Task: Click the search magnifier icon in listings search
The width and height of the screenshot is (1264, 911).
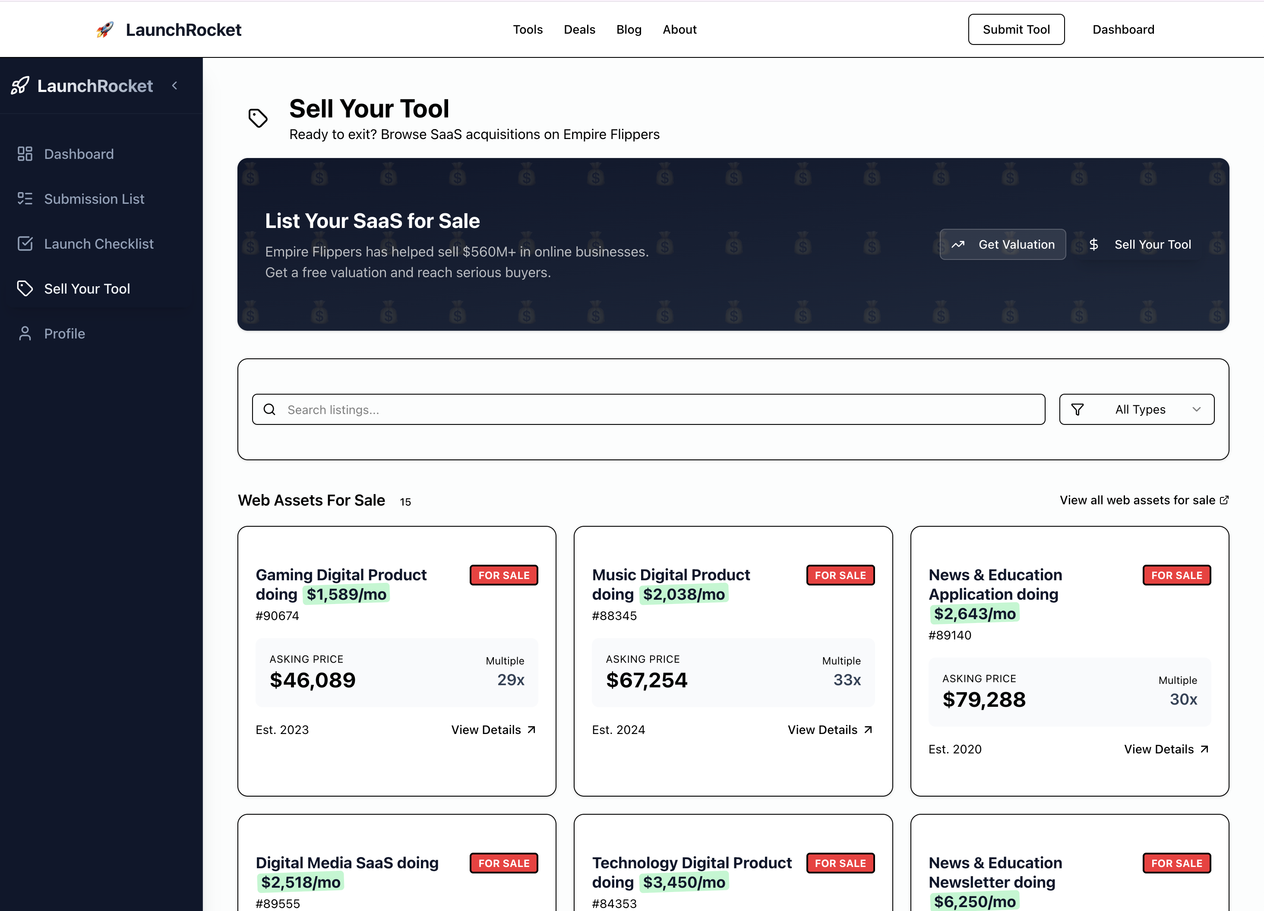Action: click(x=270, y=409)
